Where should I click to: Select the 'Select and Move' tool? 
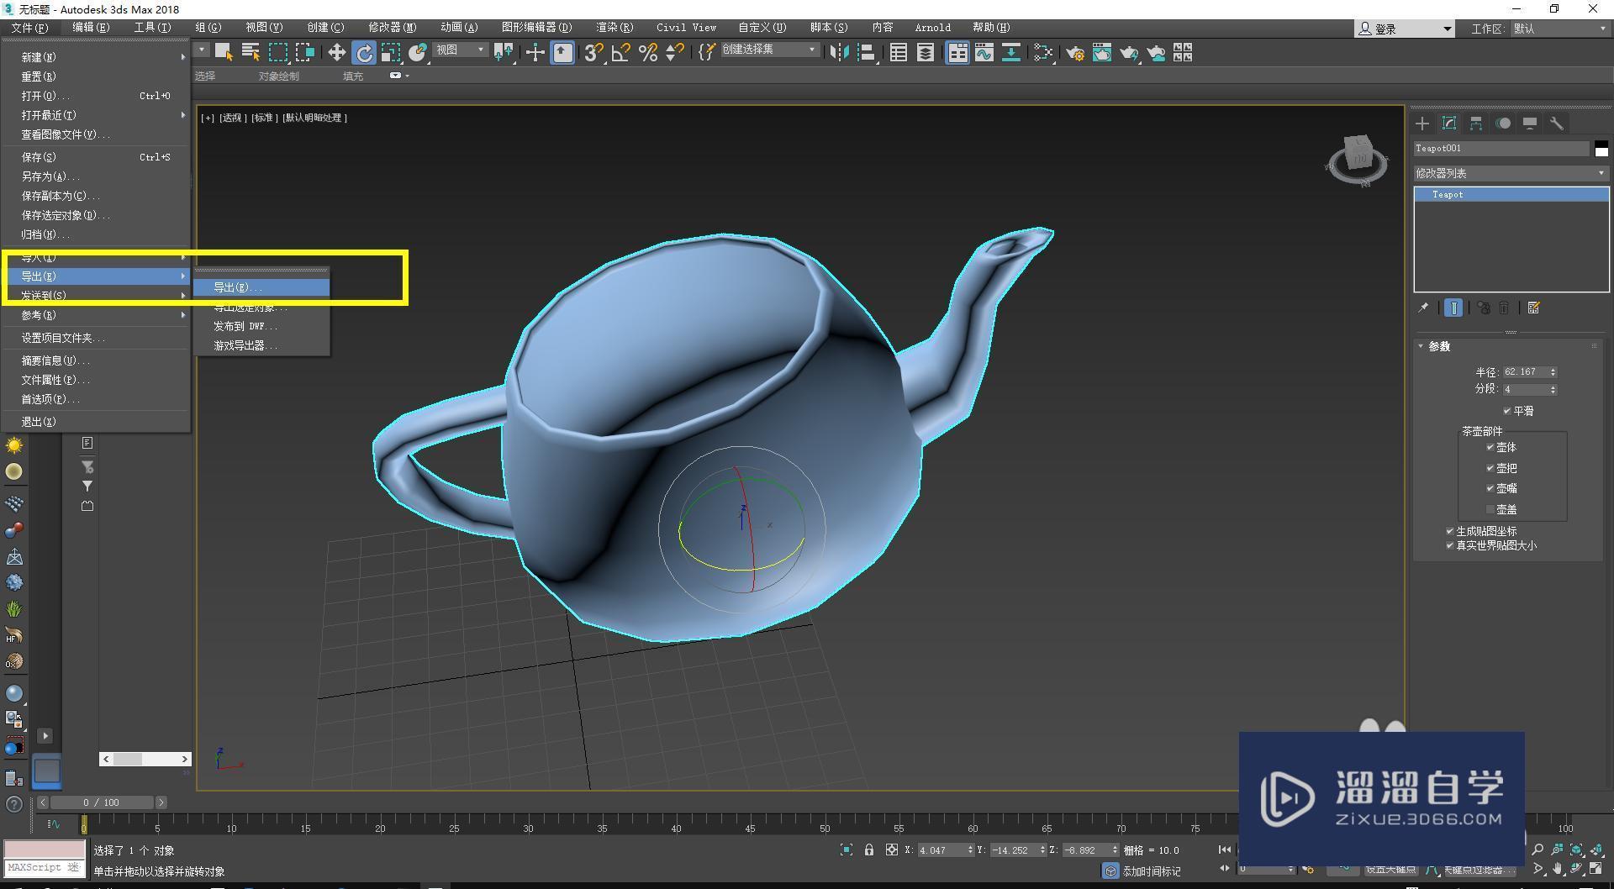336,53
